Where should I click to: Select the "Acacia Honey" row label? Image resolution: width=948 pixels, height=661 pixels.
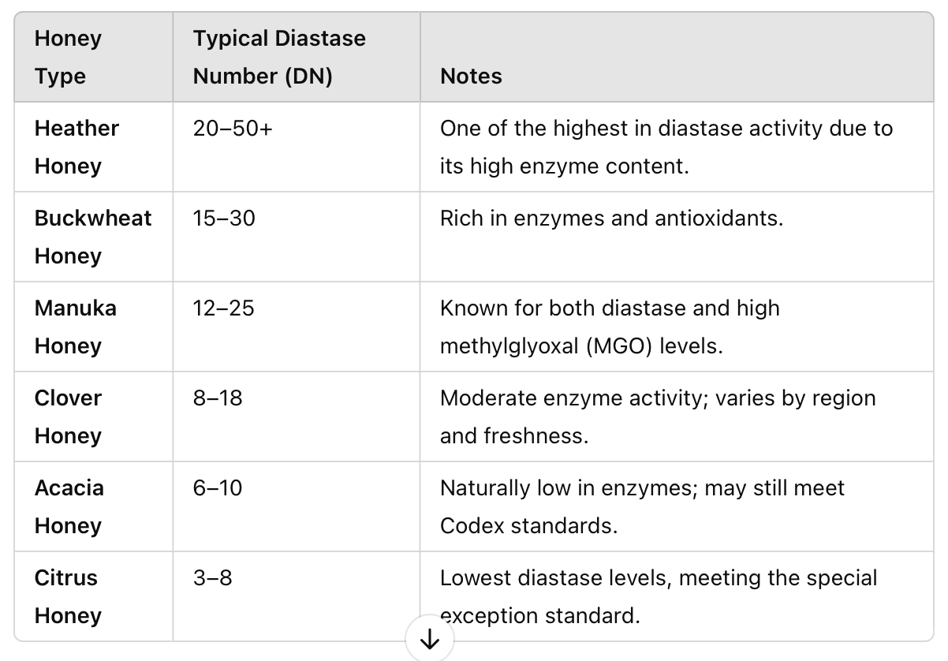tap(69, 506)
